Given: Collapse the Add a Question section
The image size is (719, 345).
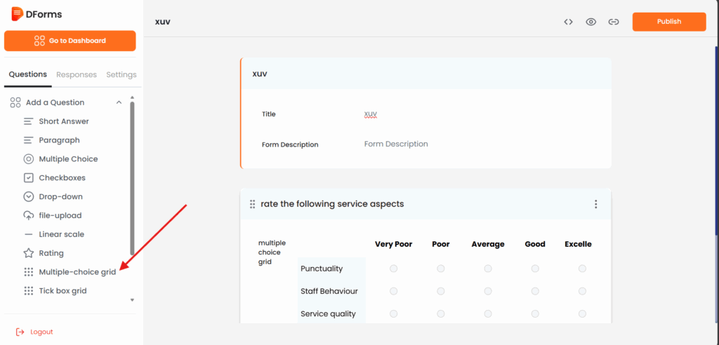Looking at the screenshot, I should 119,102.
